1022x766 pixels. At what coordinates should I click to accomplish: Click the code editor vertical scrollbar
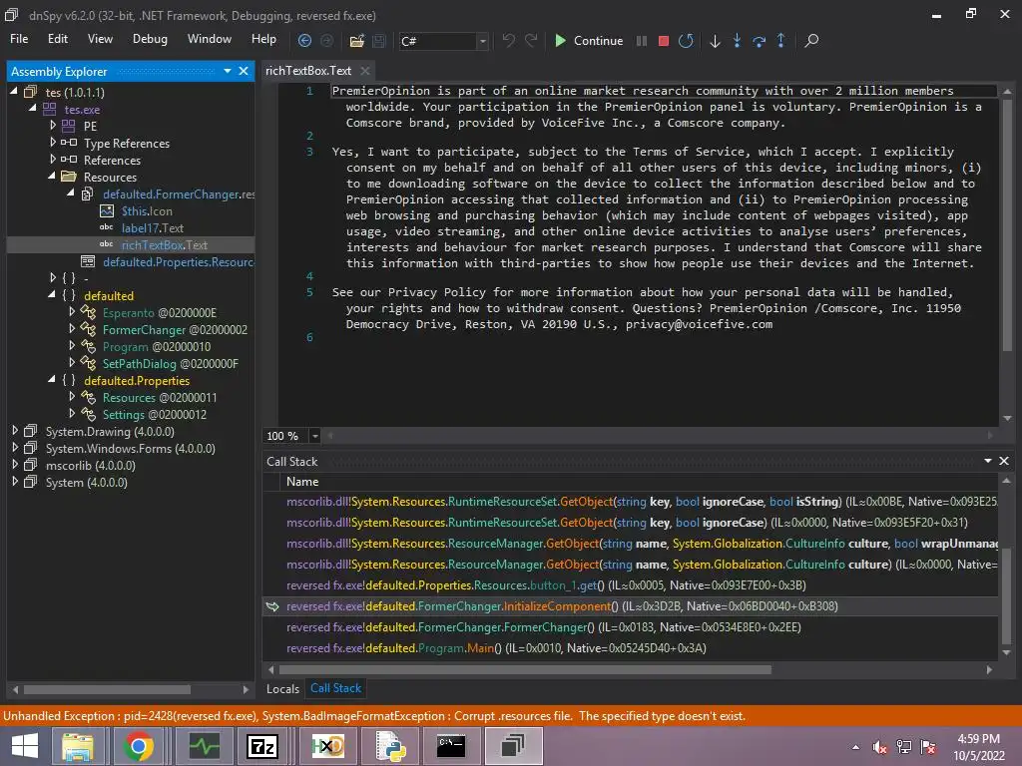pos(1007,224)
